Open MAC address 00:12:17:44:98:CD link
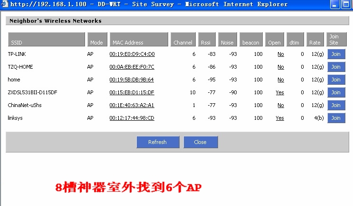 (x=132, y=118)
